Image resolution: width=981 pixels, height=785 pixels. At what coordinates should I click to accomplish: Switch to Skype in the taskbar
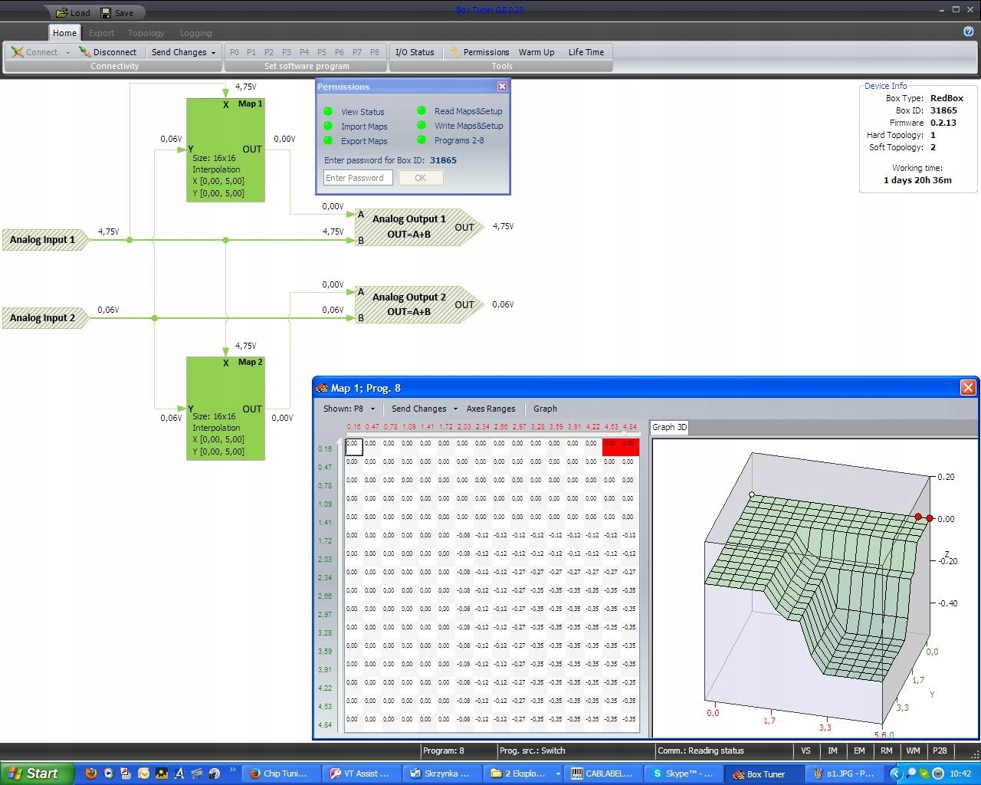(682, 774)
